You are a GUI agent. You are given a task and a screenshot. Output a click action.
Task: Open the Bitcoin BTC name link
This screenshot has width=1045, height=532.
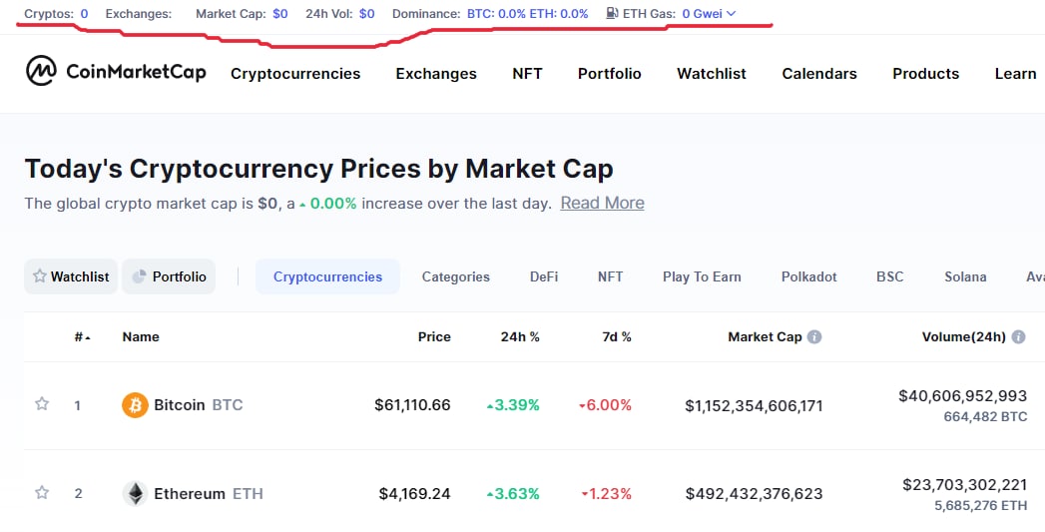(199, 404)
